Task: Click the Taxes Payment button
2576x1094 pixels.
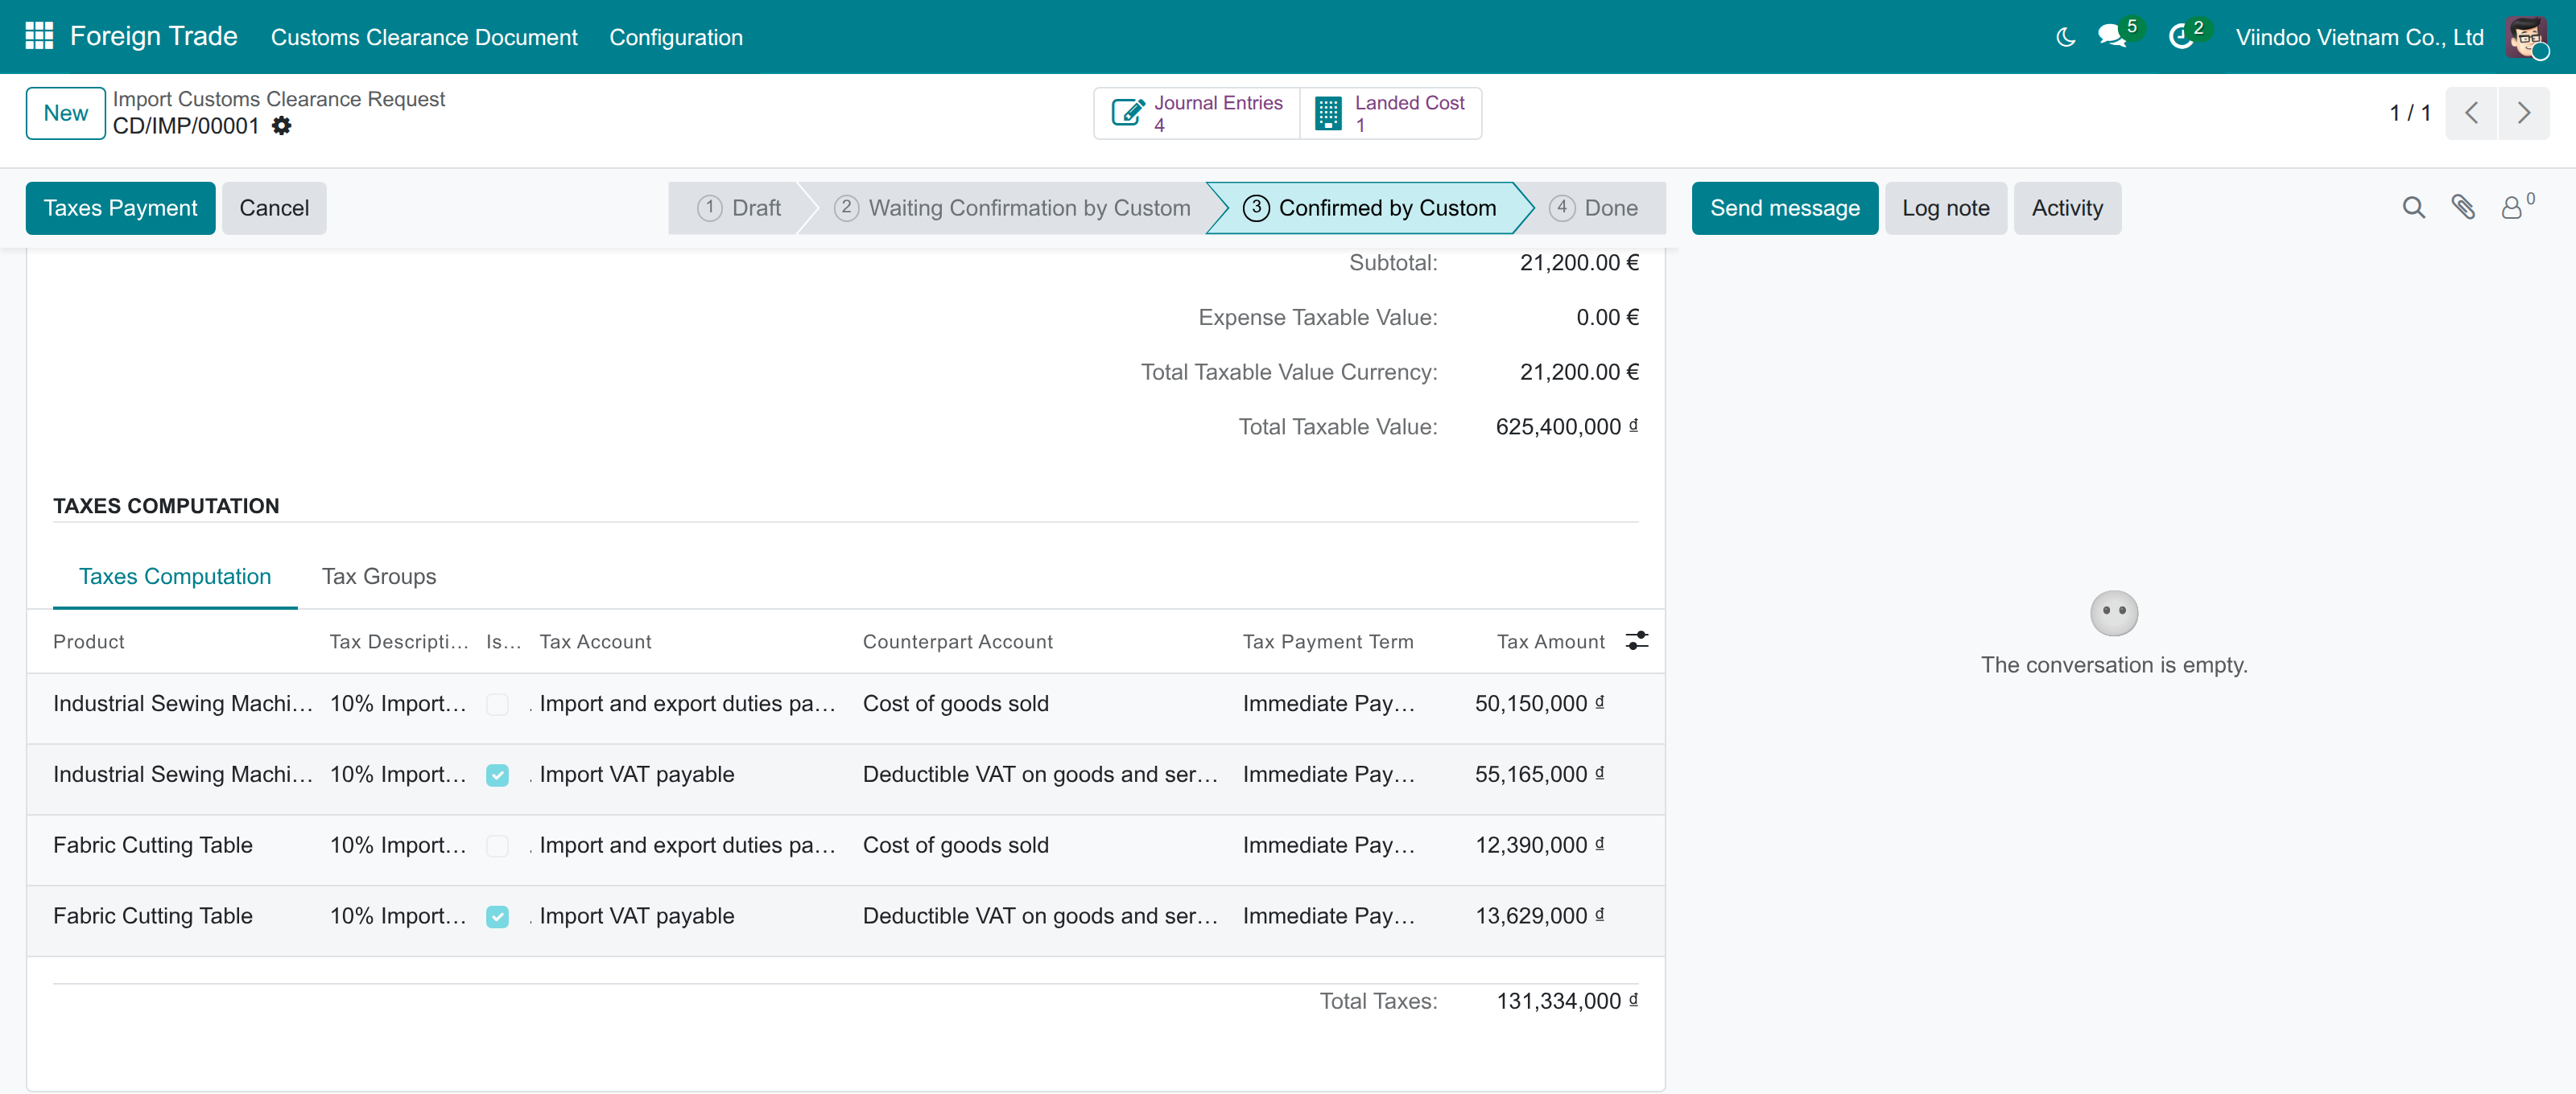Action: (120, 208)
